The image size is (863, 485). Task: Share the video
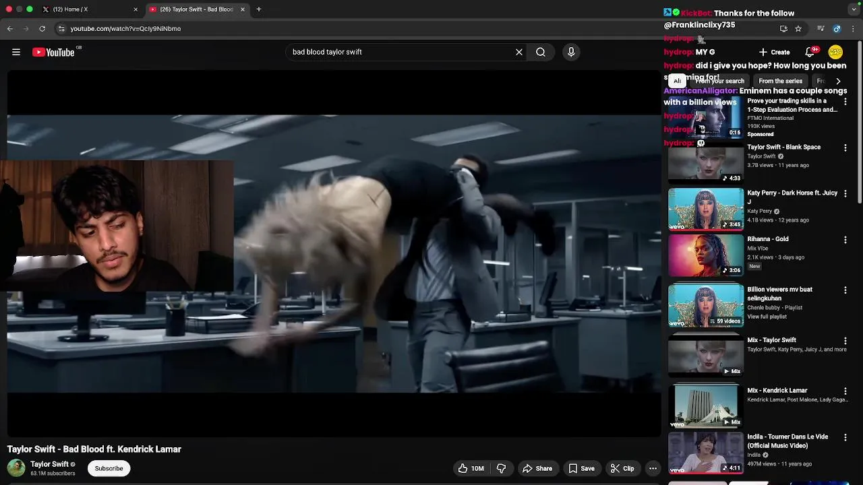click(x=537, y=468)
